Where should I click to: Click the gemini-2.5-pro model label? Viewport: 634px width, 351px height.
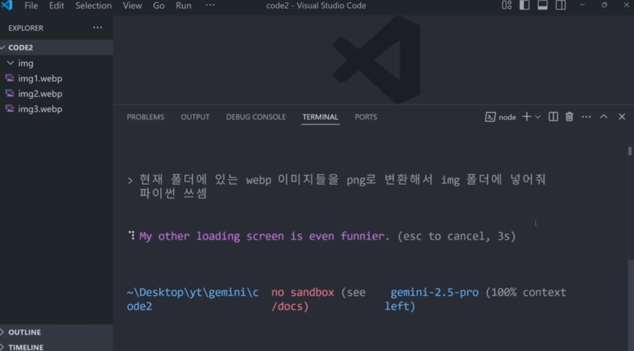click(435, 292)
